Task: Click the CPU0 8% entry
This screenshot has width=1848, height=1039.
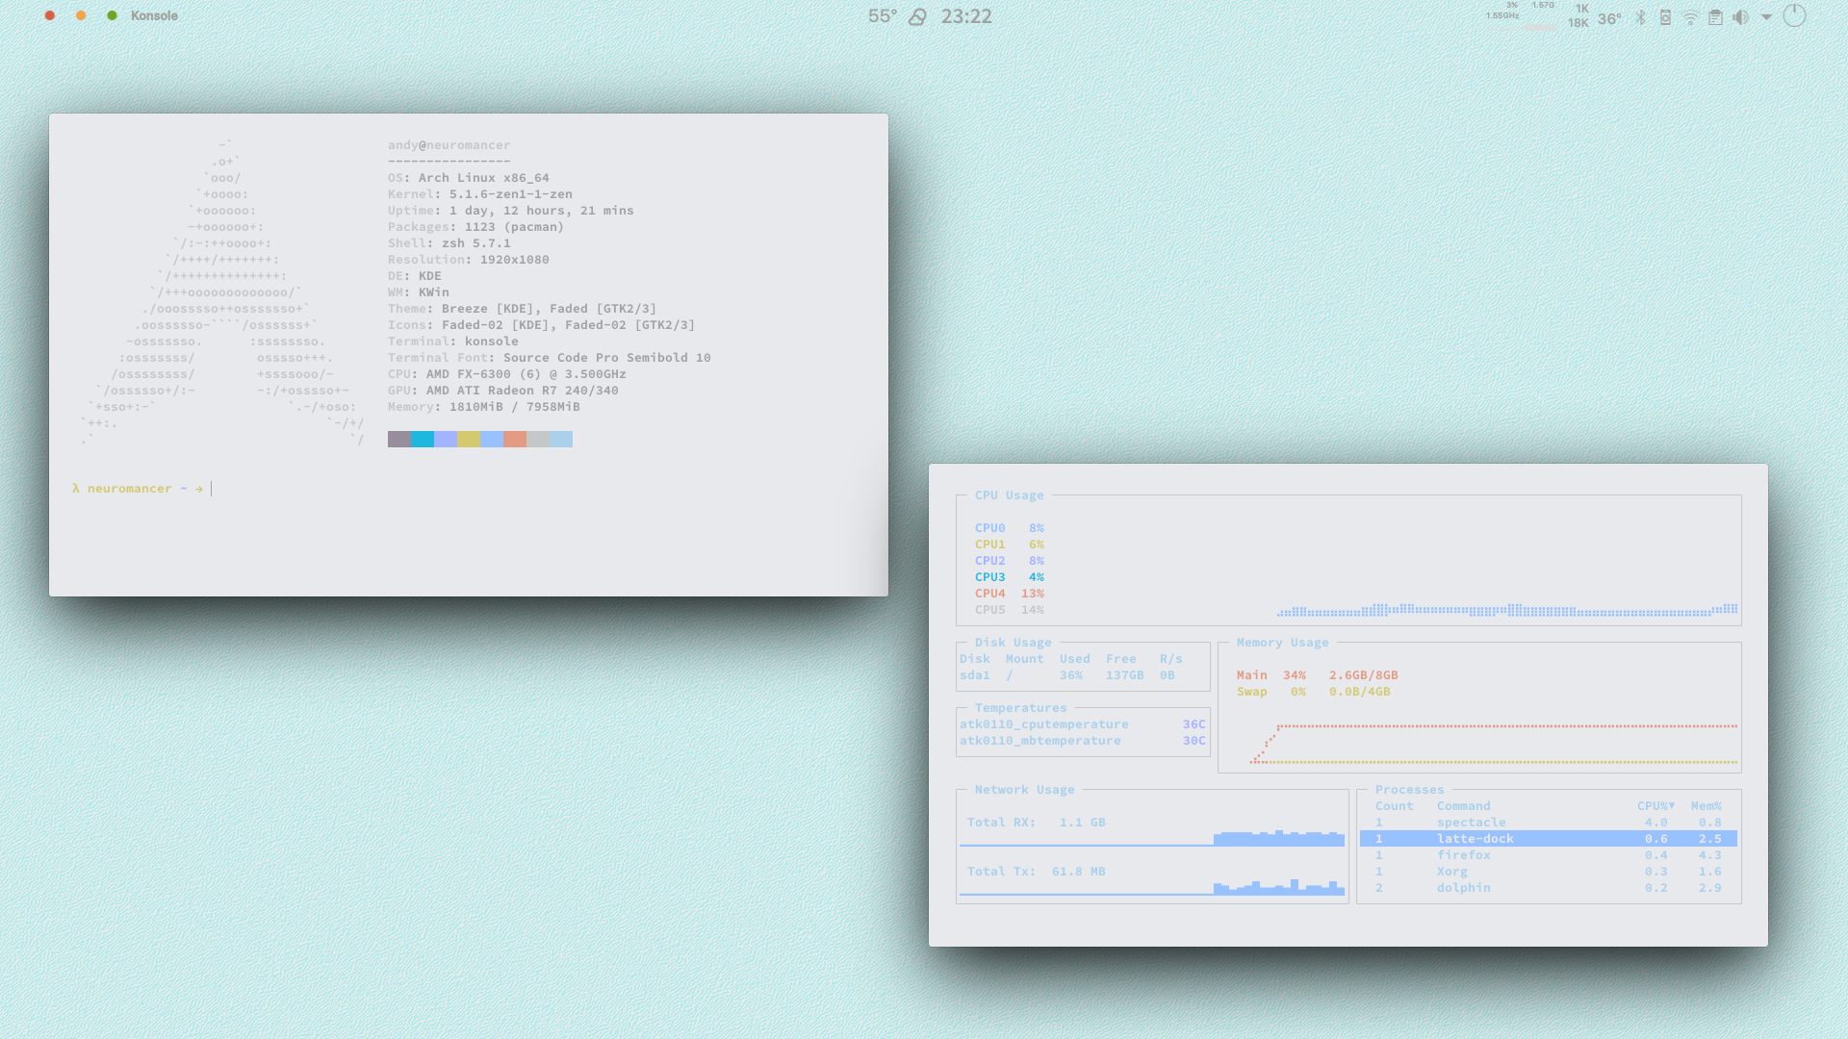Action: [1010, 528]
